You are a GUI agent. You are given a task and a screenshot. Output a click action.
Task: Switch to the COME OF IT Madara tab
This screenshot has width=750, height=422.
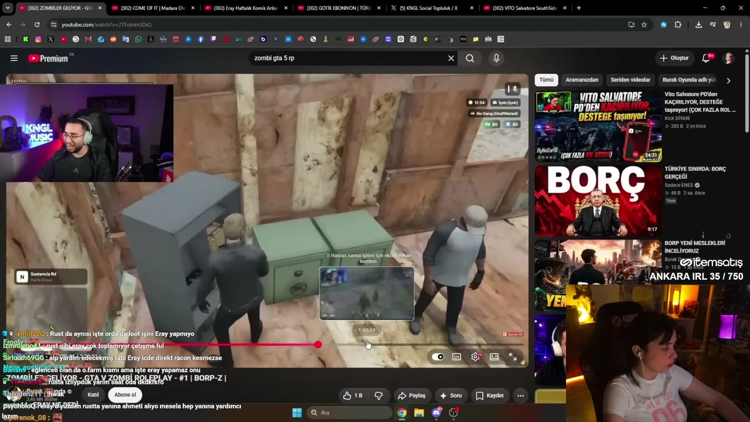click(x=153, y=8)
